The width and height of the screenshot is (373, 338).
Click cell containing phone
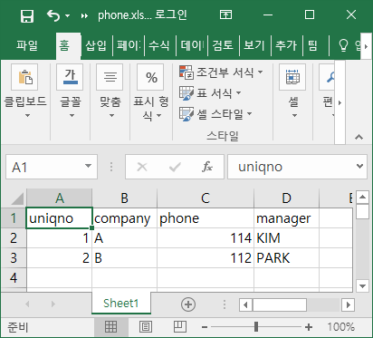(x=206, y=218)
